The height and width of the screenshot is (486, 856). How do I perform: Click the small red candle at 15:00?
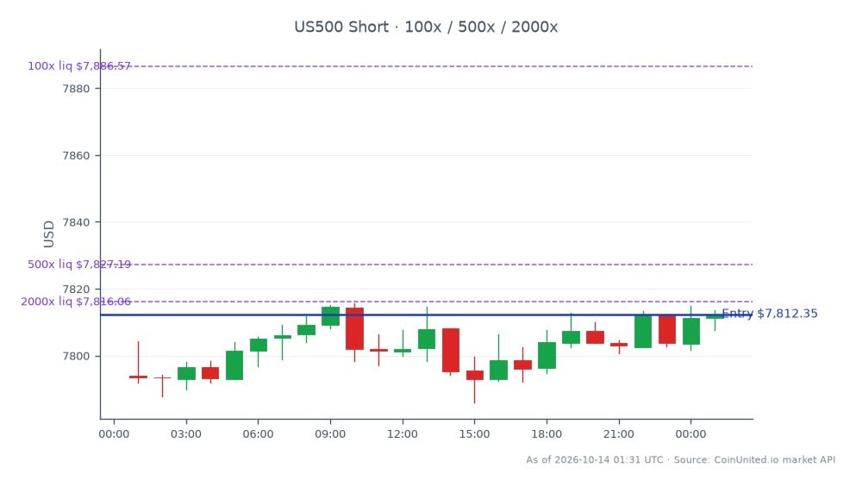coord(474,376)
